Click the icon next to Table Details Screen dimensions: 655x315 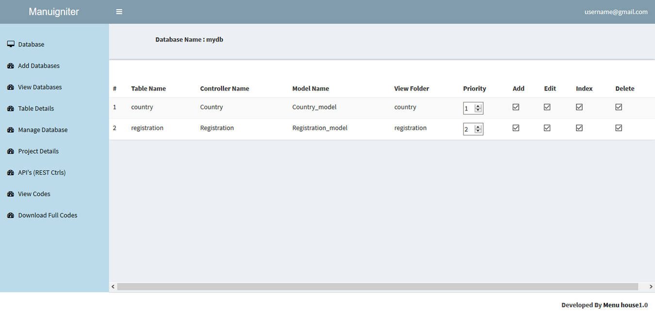11,109
